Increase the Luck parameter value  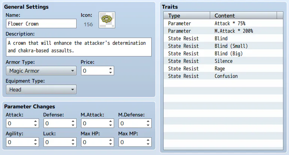point(73,140)
